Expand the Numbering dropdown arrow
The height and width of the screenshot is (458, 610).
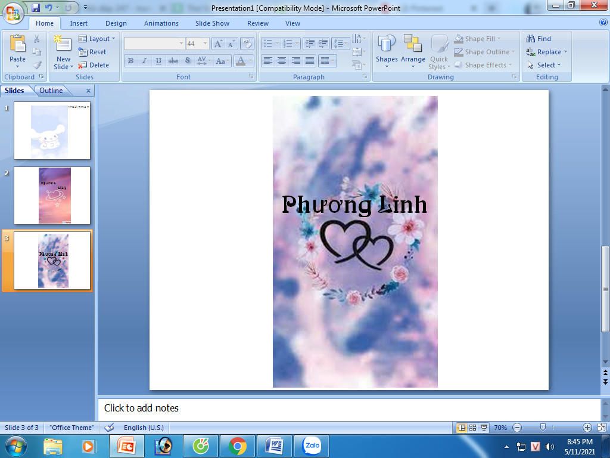click(297, 43)
